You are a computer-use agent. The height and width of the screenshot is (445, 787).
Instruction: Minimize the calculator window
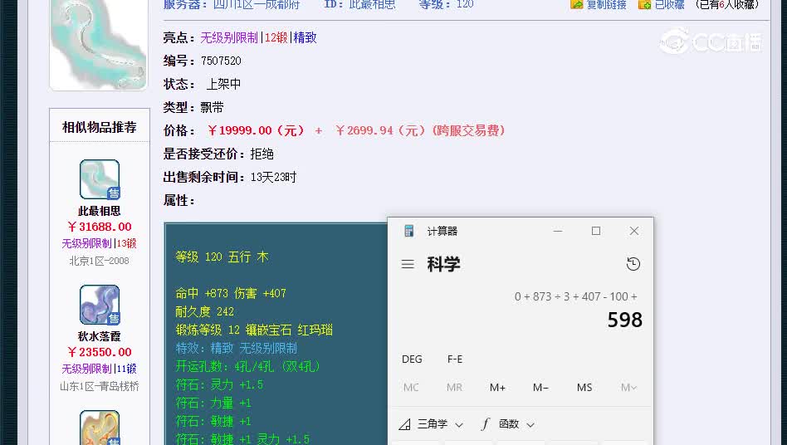[x=558, y=231]
